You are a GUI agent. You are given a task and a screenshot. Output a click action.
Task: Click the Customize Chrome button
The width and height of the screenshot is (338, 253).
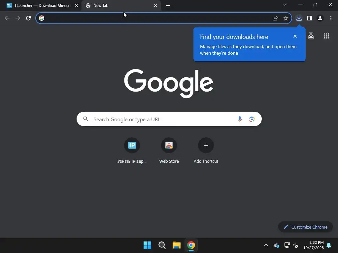coord(305,227)
